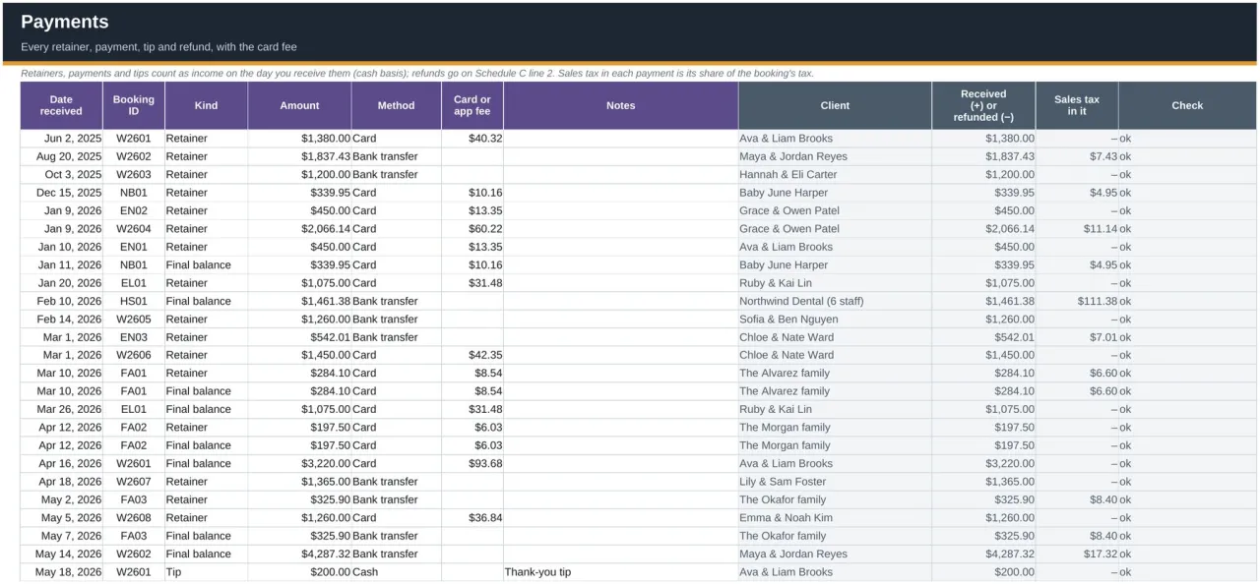1260x584 pixels.
Task: Select the 'Cash' method cell
Action: tap(396, 571)
